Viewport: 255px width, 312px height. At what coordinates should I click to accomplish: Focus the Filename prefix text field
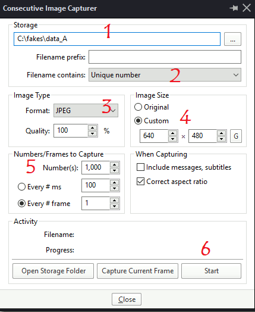point(165,57)
